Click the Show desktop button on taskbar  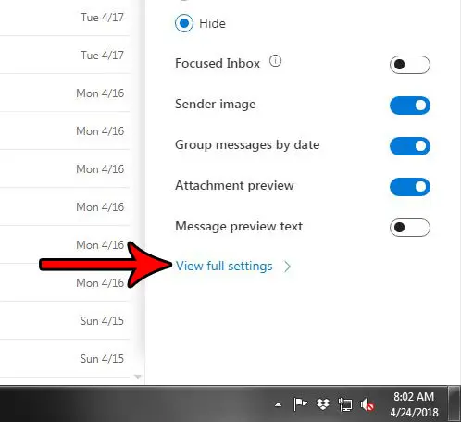(x=455, y=403)
